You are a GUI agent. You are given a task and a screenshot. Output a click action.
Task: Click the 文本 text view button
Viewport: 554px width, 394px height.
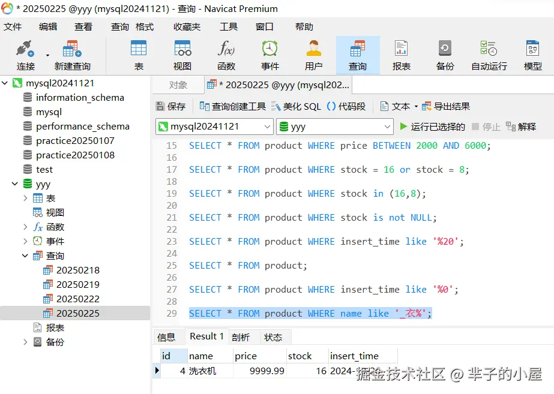tap(396, 106)
